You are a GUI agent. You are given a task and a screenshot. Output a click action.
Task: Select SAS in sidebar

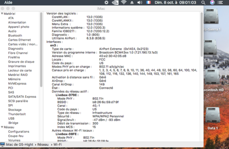click(11, 92)
